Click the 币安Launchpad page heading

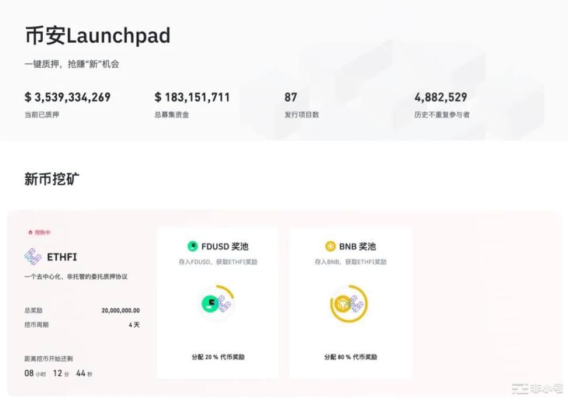(x=98, y=36)
